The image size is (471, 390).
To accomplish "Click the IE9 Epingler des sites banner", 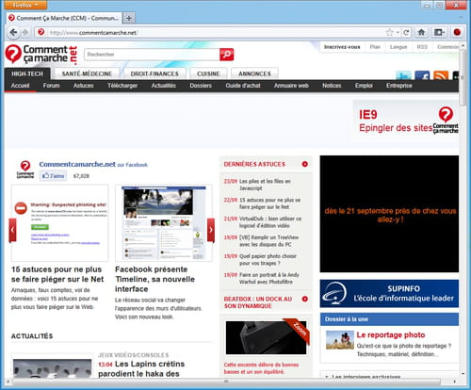I will click(x=406, y=121).
